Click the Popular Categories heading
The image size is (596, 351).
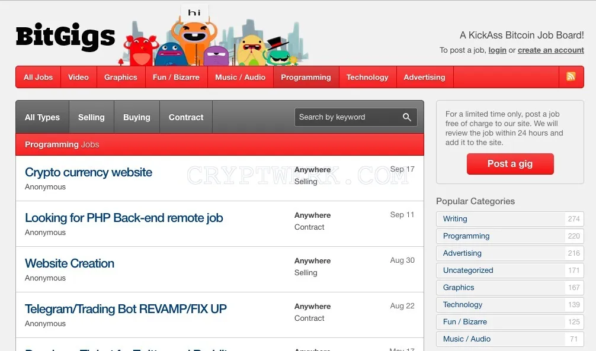pyautogui.click(x=476, y=201)
